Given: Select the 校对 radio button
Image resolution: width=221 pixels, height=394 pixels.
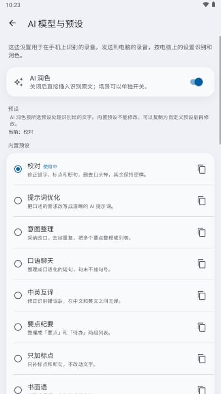Looking at the screenshot, I should (x=18, y=169).
